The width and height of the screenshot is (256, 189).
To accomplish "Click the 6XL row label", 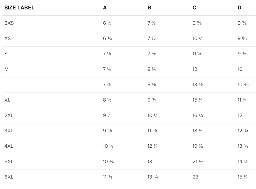I will point(9,177).
